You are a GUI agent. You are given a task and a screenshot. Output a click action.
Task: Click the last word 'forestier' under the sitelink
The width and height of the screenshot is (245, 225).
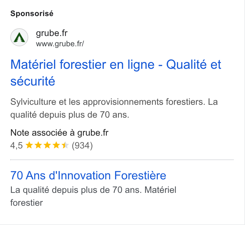[27, 203]
